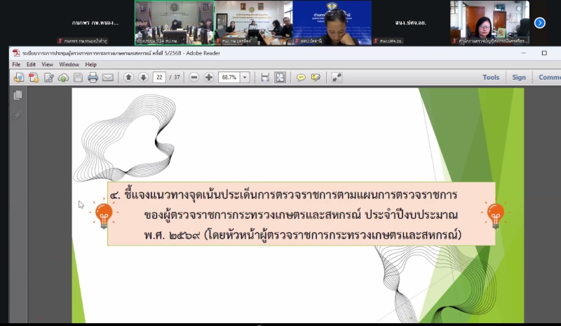The height and width of the screenshot is (326, 561).
Task: Open the Sign pane
Action: [519, 78]
